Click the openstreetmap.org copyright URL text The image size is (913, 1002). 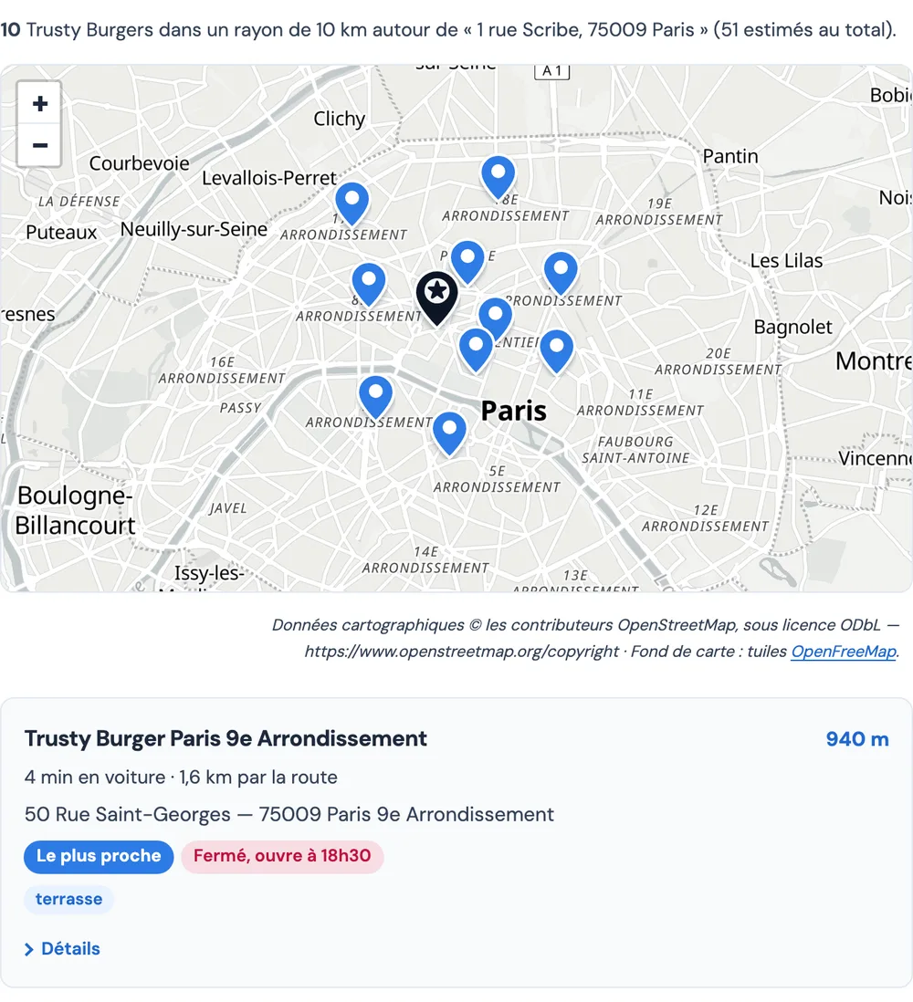[461, 652]
